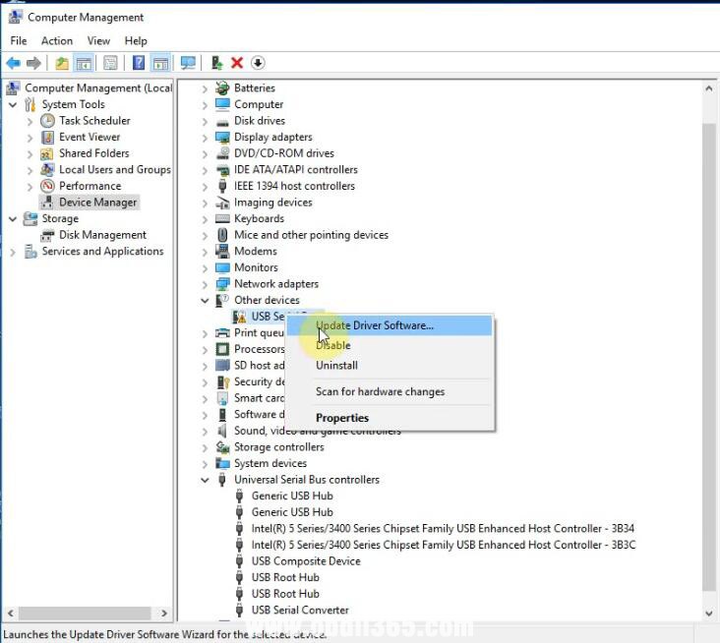This screenshot has width=720, height=643.
Task: Click the Update Driver Software toolbar icon
Action: (x=216, y=63)
